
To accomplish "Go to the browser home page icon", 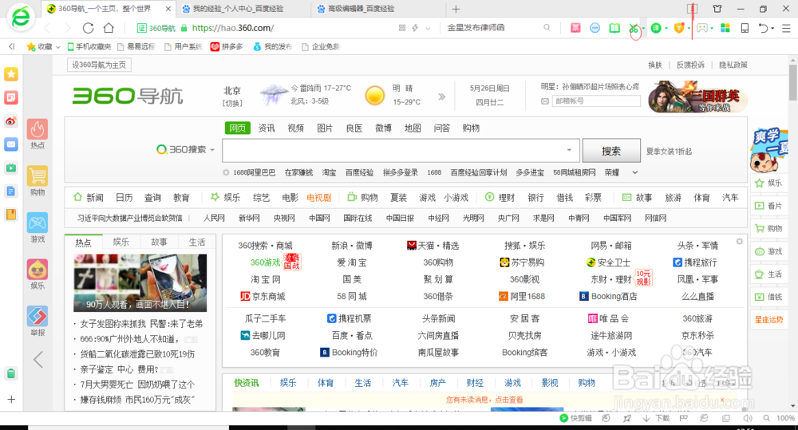I will point(109,28).
